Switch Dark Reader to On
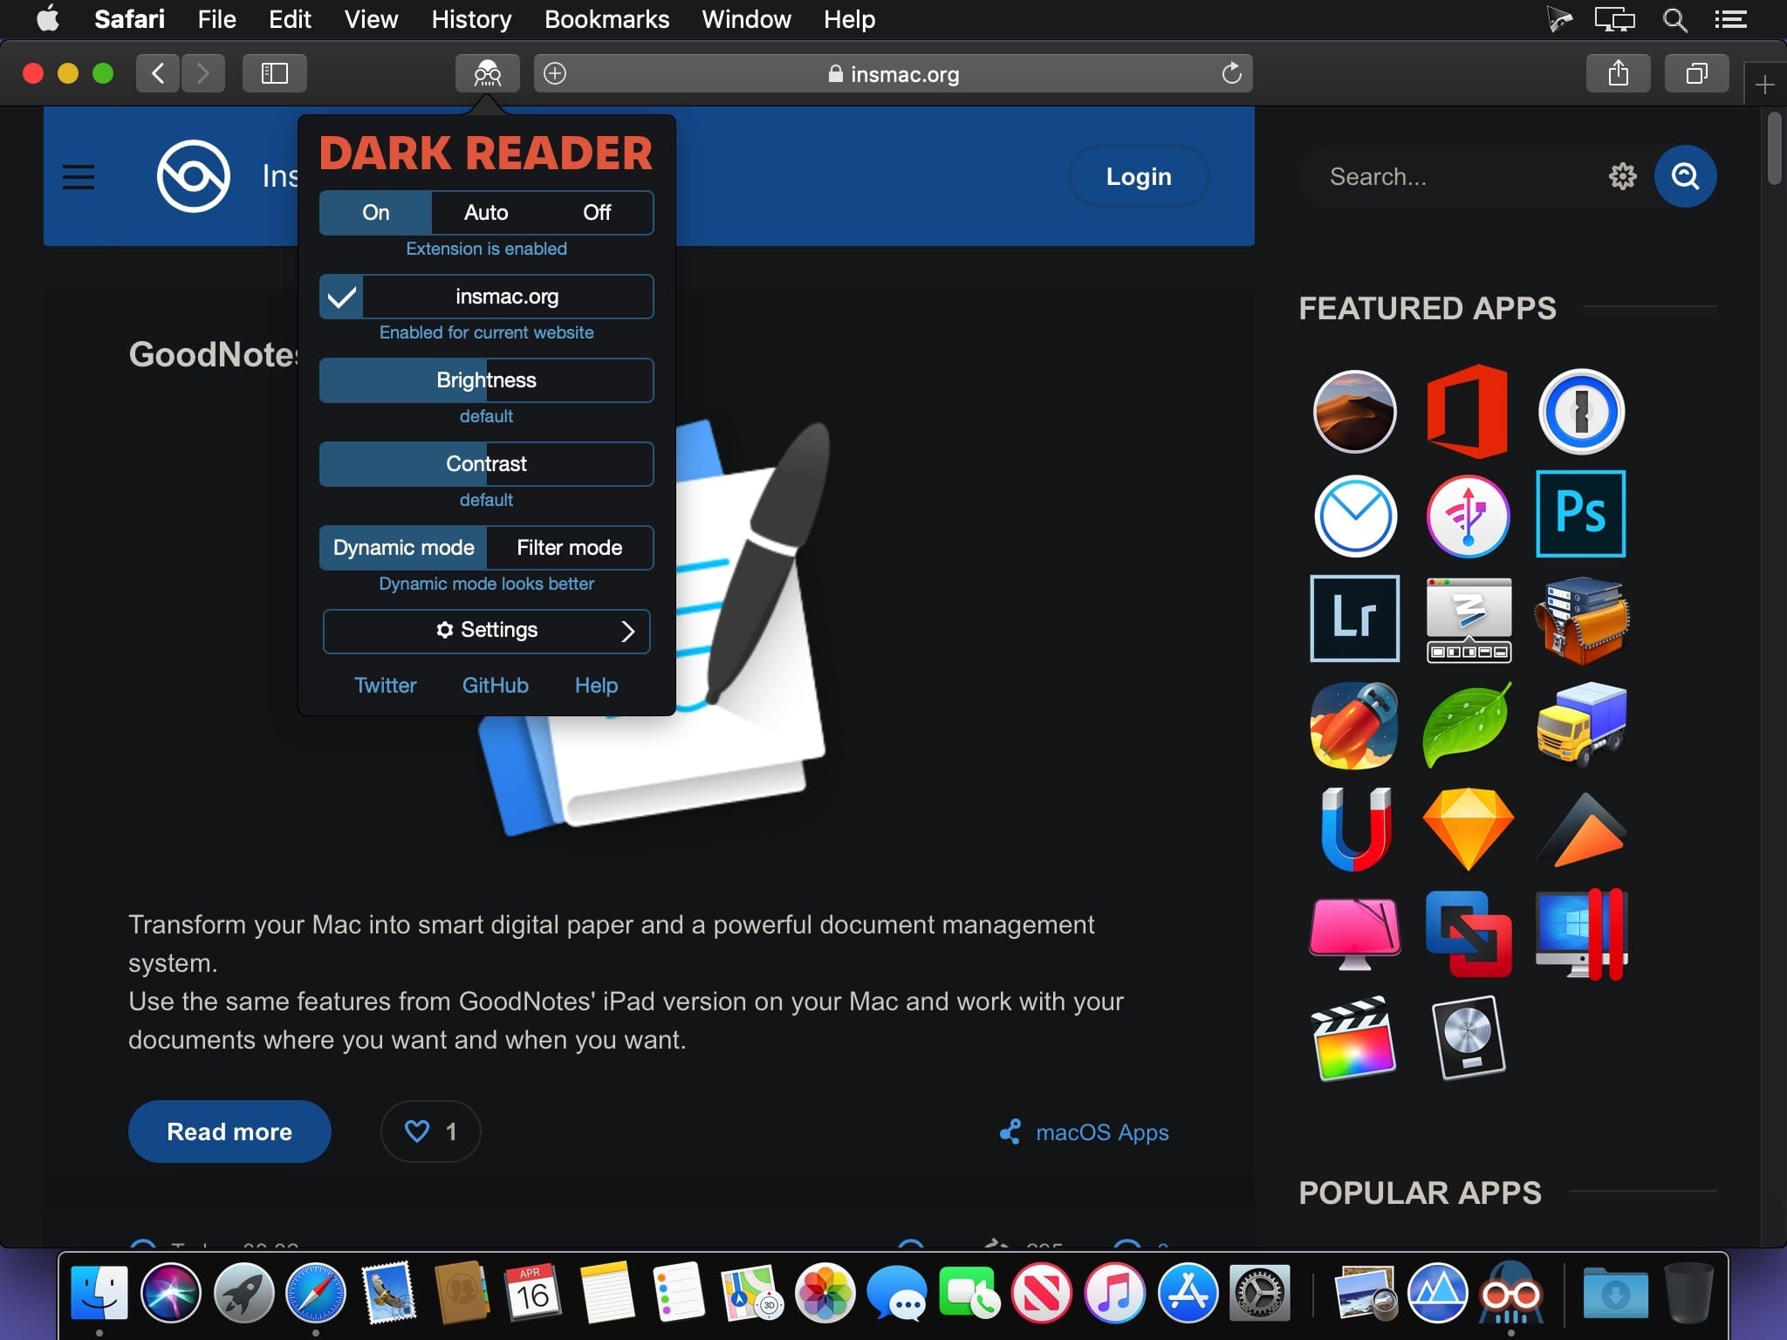 coord(375,212)
